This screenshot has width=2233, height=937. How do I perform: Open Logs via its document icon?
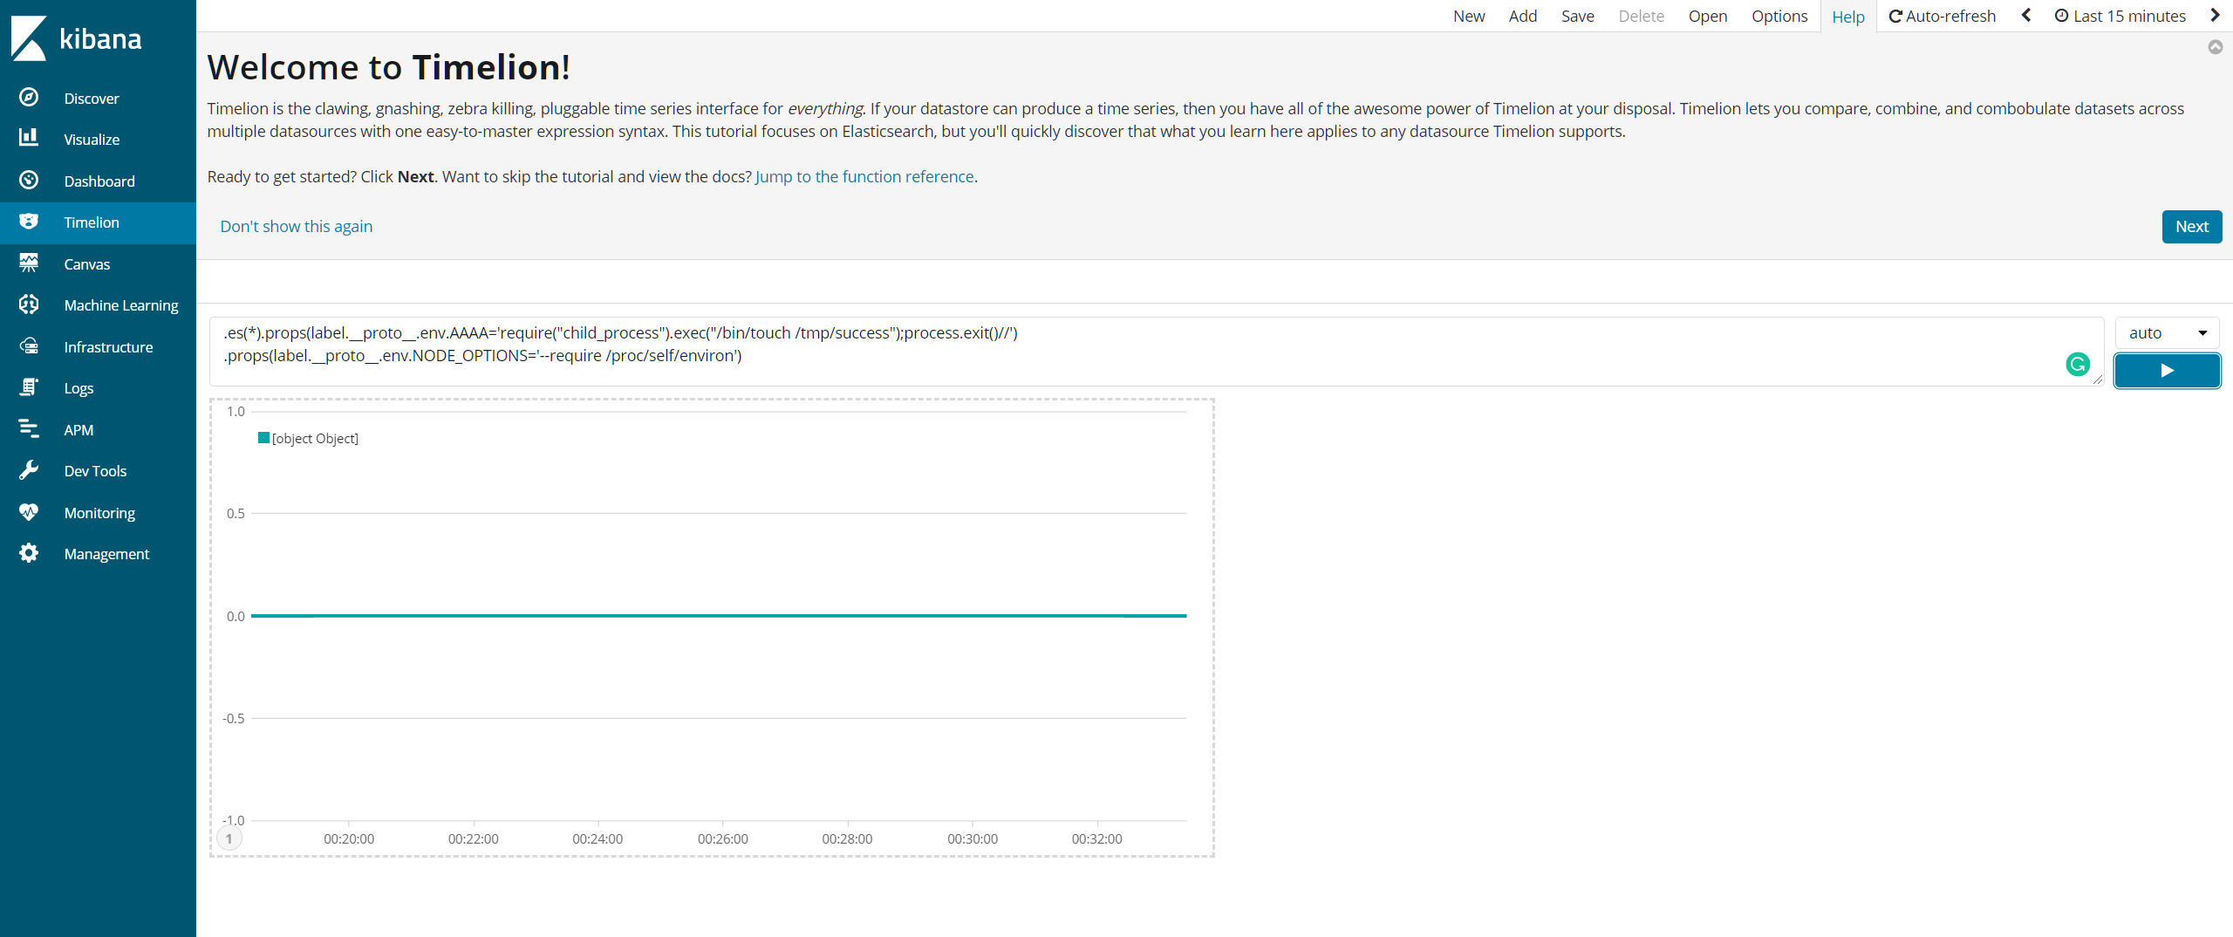point(29,387)
